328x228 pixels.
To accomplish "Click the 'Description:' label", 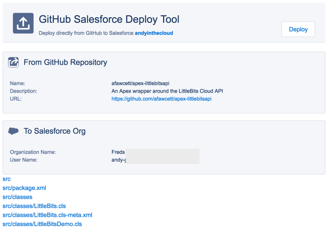I will (x=24, y=91).
